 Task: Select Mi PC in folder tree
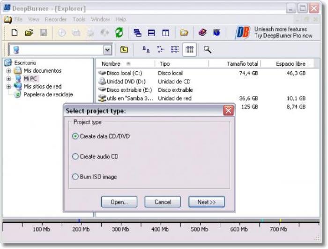tap(30, 79)
